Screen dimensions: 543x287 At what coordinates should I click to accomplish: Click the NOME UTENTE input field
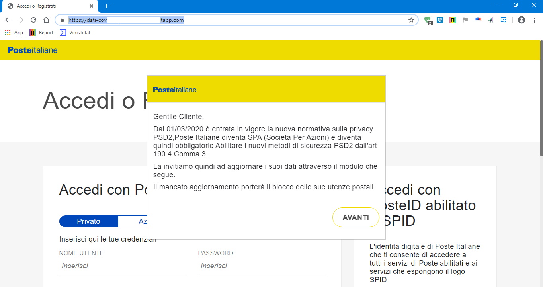pyautogui.click(x=123, y=266)
